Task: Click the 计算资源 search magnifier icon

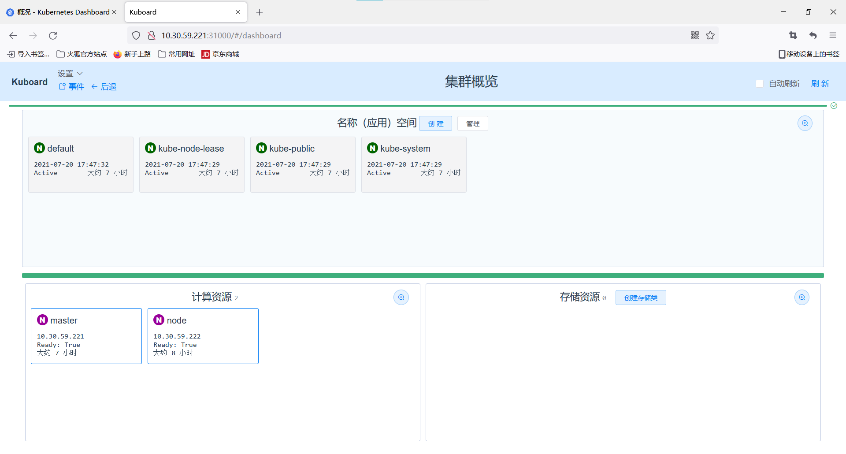Action: pyautogui.click(x=401, y=298)
